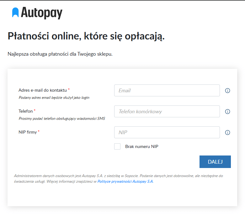Click into the Telefon komórkowy field

coord(167,112)
